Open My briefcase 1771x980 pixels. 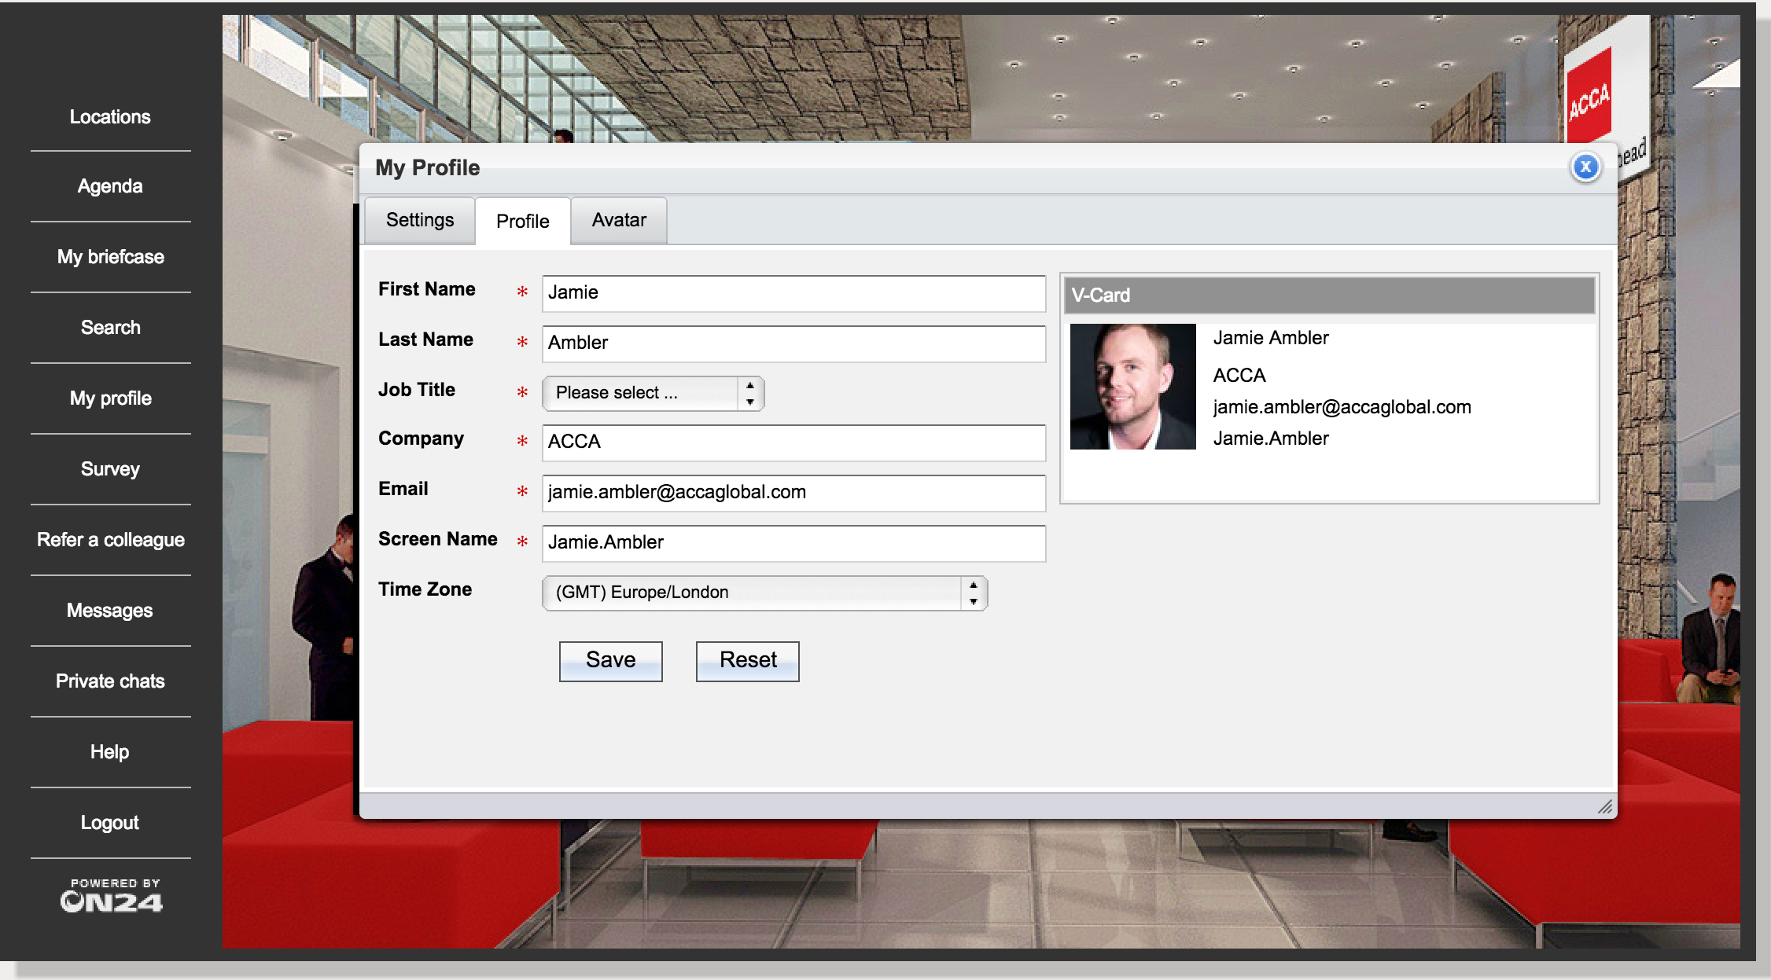tap(110, 257)
